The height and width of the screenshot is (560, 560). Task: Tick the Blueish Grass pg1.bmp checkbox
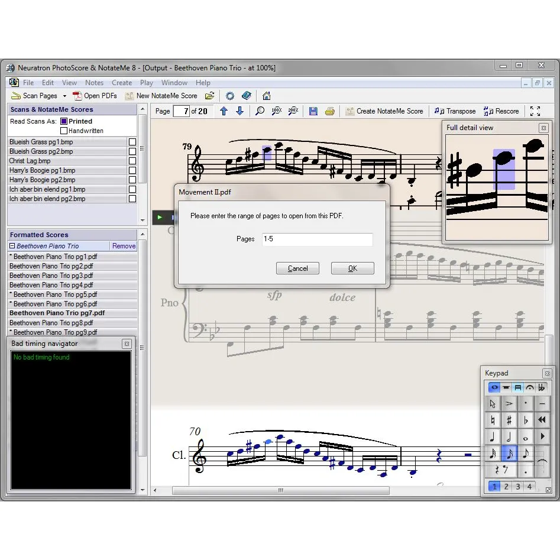click(132, 142)
